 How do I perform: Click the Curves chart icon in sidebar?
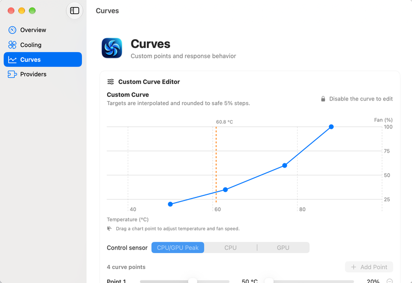tap(12, 60)
